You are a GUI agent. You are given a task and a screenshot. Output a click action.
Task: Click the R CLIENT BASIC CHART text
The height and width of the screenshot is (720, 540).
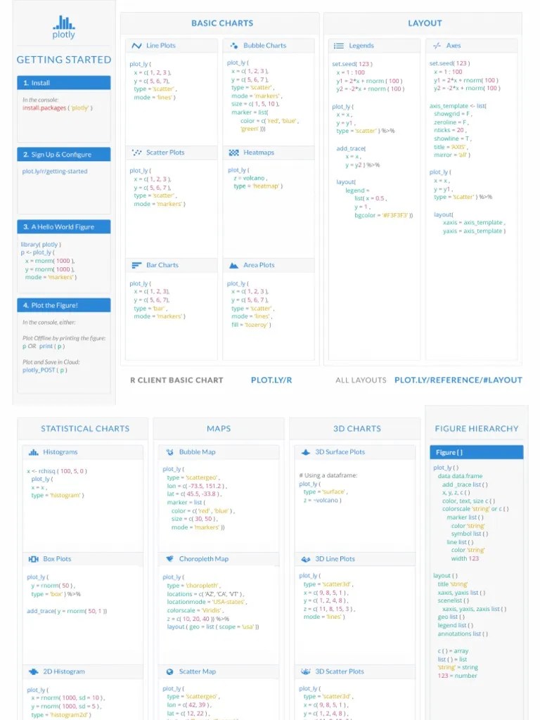(x=176, y=380)
